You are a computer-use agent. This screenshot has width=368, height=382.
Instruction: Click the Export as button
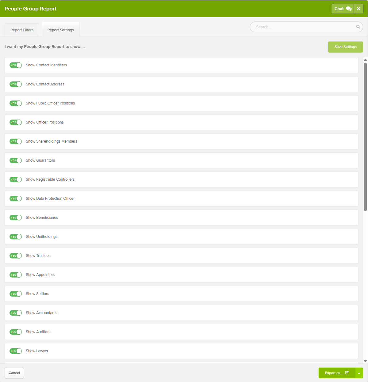337,373
